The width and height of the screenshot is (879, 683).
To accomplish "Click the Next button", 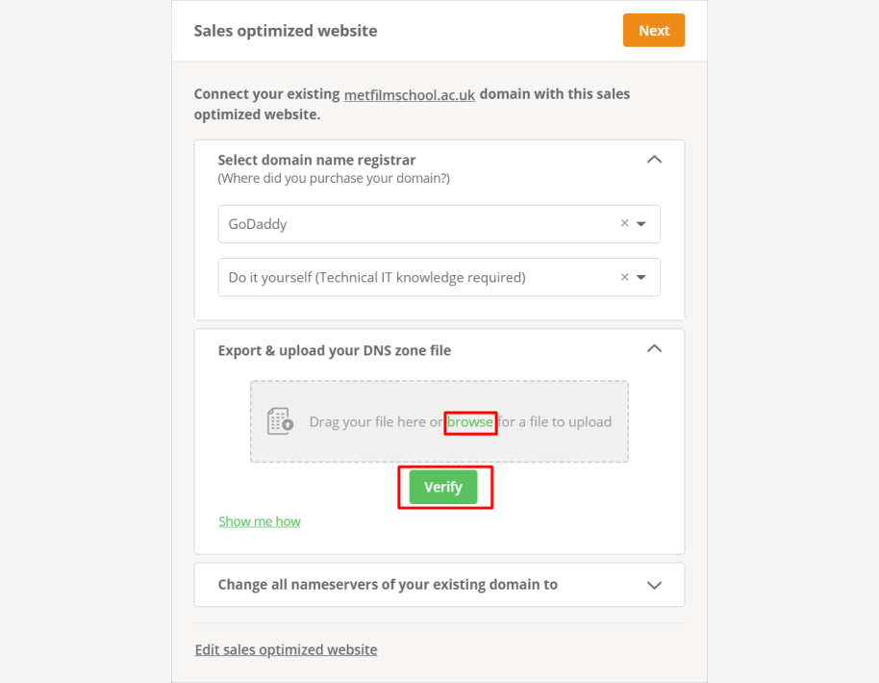I will point(653,30).
